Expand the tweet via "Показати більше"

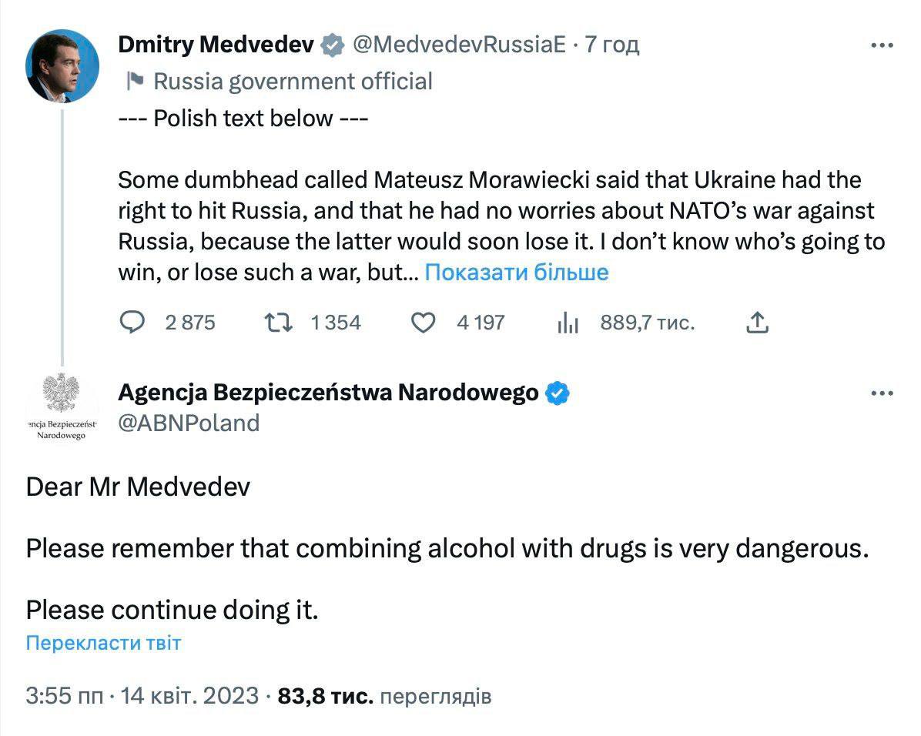[x=517, y=272]
